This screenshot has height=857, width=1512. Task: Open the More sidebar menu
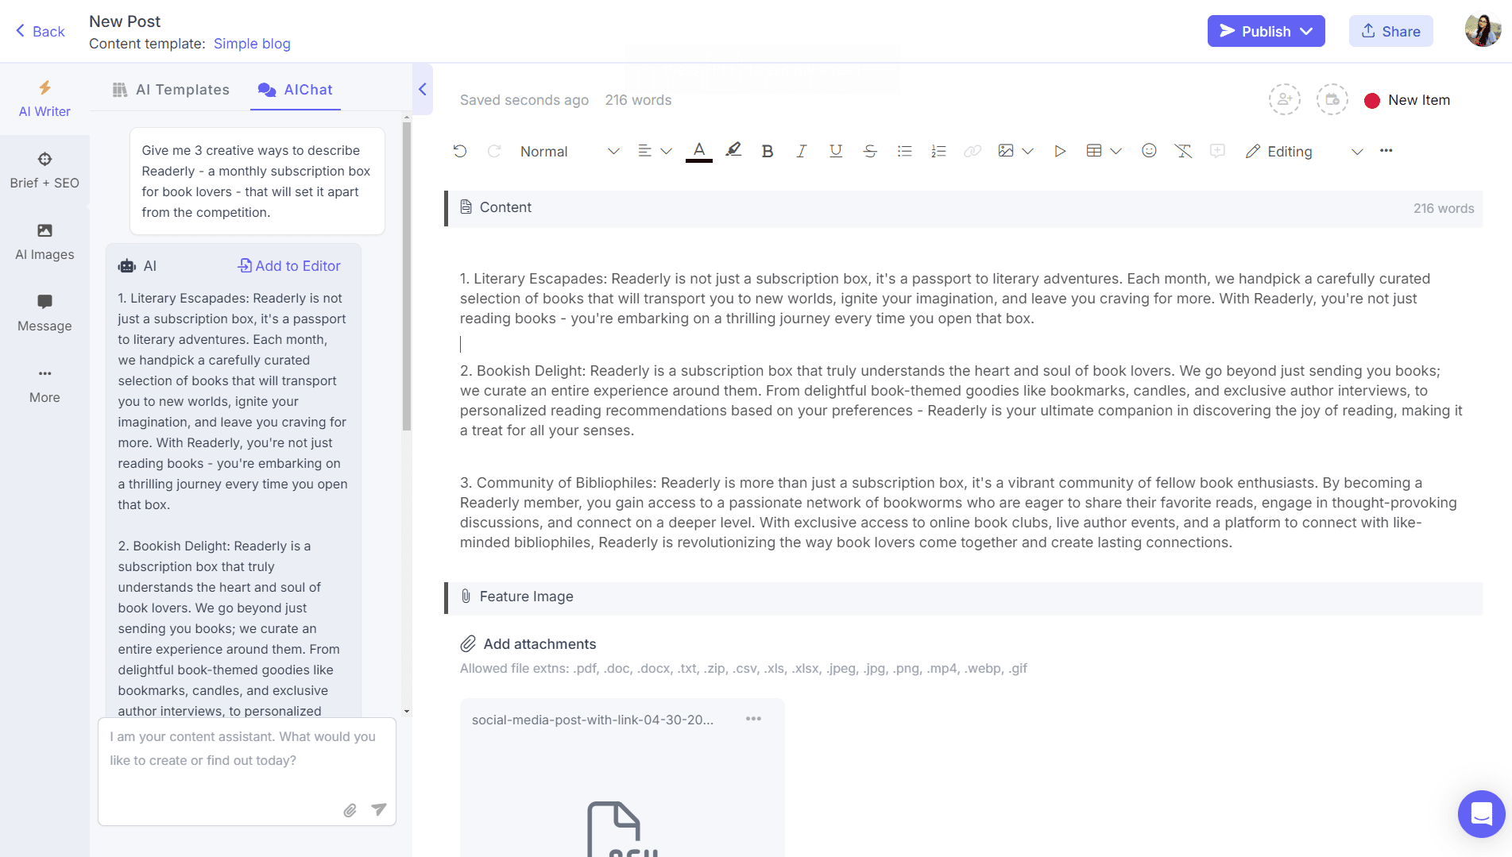click(x=44, y=385)
